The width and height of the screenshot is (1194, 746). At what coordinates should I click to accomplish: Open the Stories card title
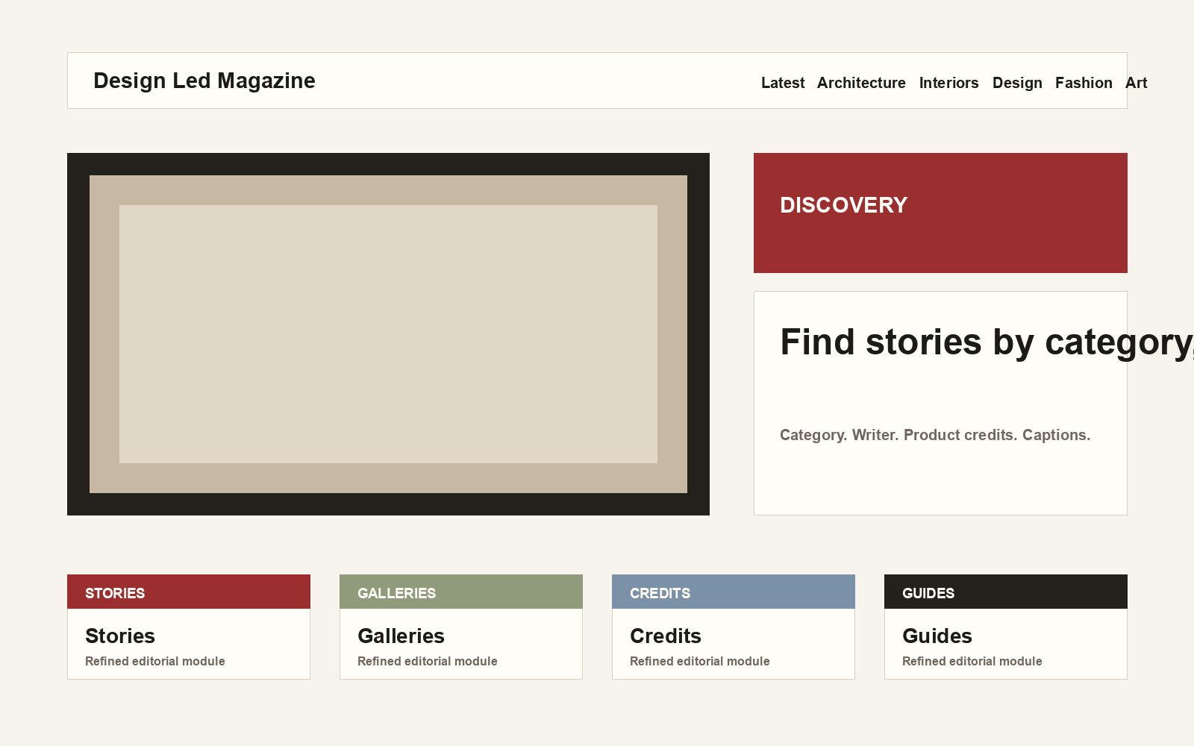120,636
